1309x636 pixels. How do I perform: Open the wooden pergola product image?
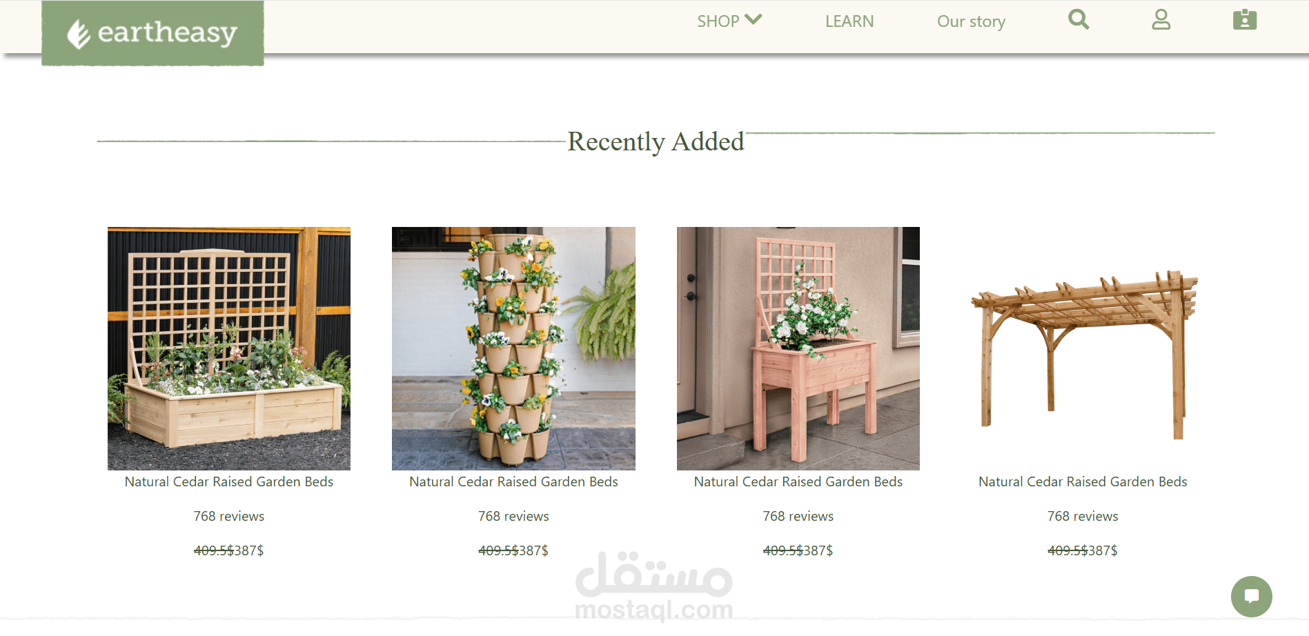(1083, 348)
